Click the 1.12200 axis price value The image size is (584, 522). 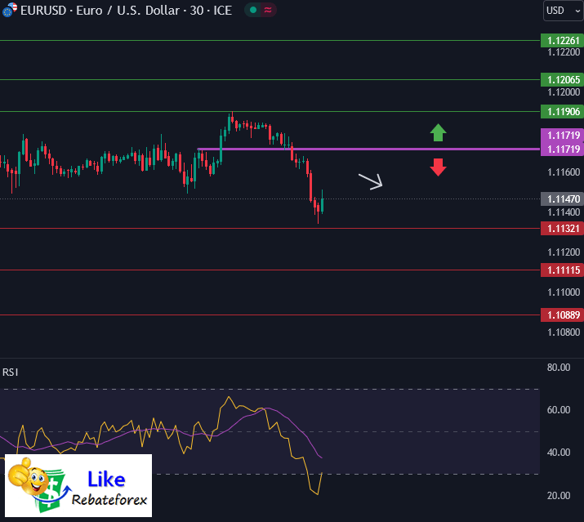tap(564, 52)
